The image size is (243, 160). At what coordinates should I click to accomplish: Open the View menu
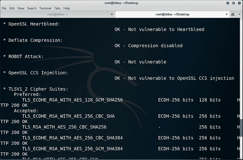pos(21,8)
